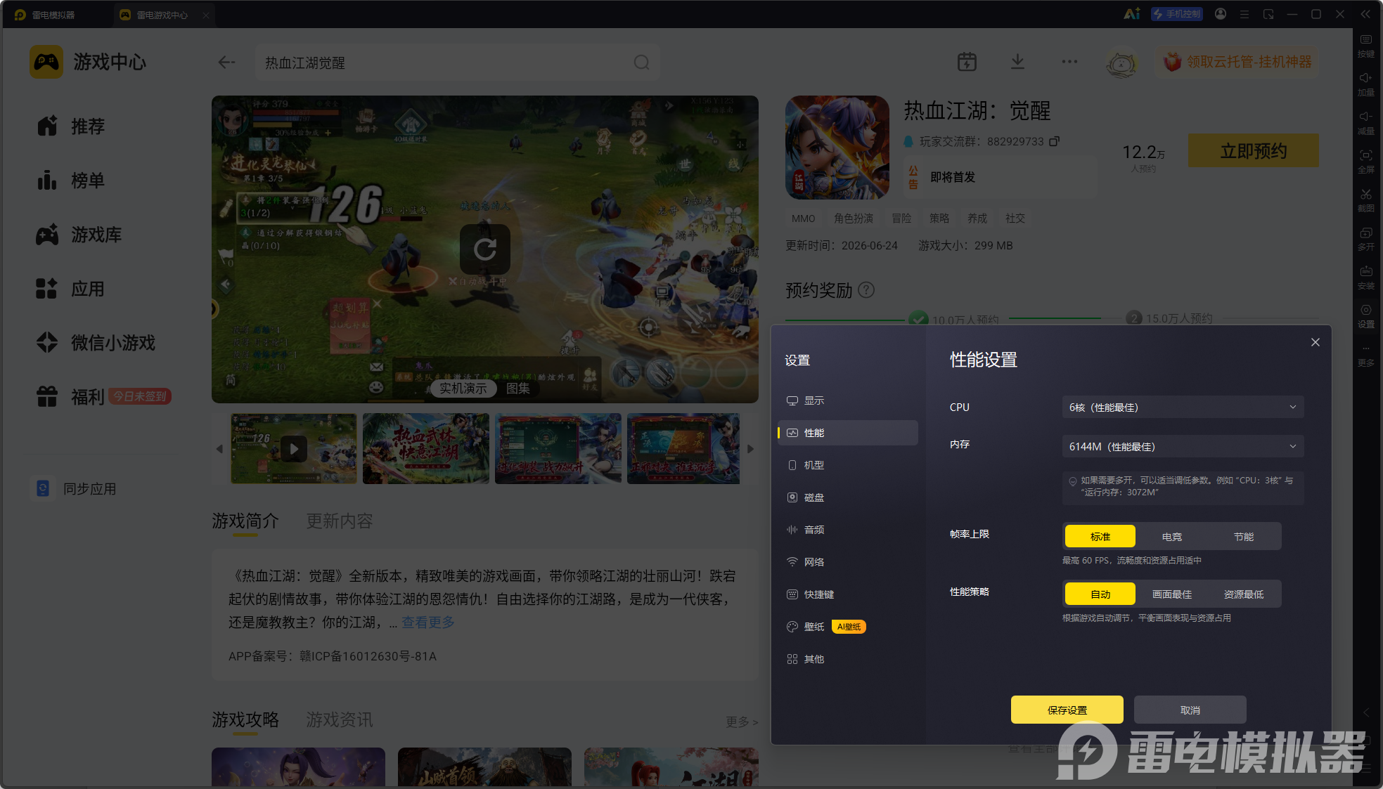This screenshot has width=1383, height=789.
Task: Click the AI assistant icon in title bar
Action: 1131,14
